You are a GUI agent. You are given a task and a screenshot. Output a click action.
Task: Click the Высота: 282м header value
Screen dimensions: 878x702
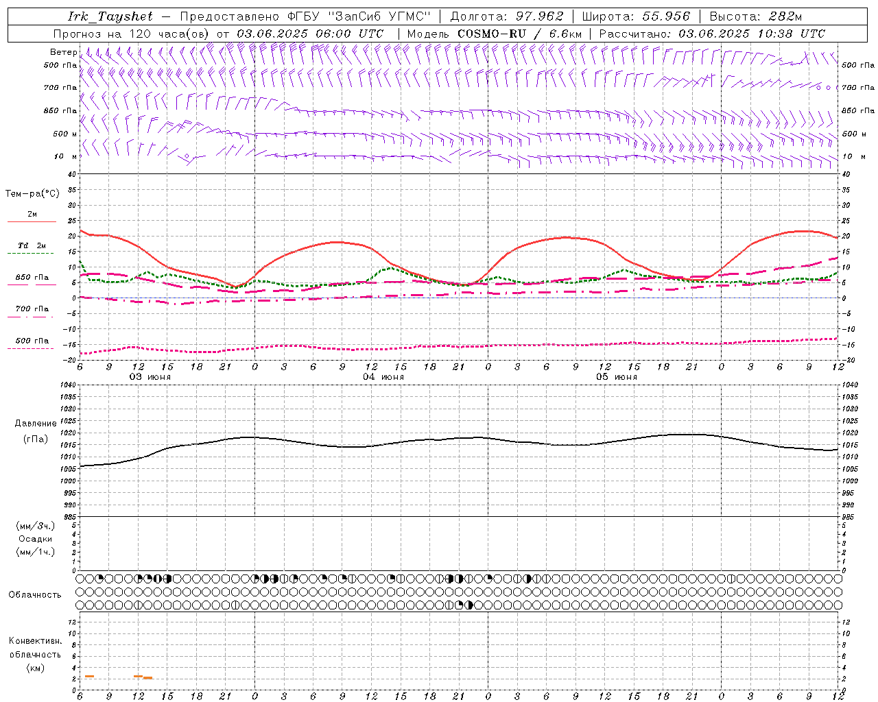(x=756, y=16)
